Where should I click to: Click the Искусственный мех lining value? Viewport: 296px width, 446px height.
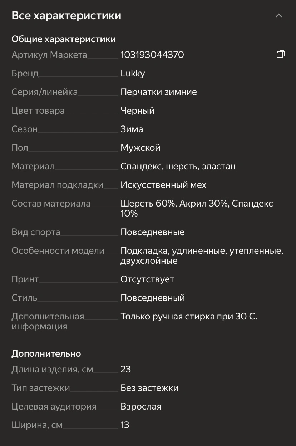(x=163, y=185)
